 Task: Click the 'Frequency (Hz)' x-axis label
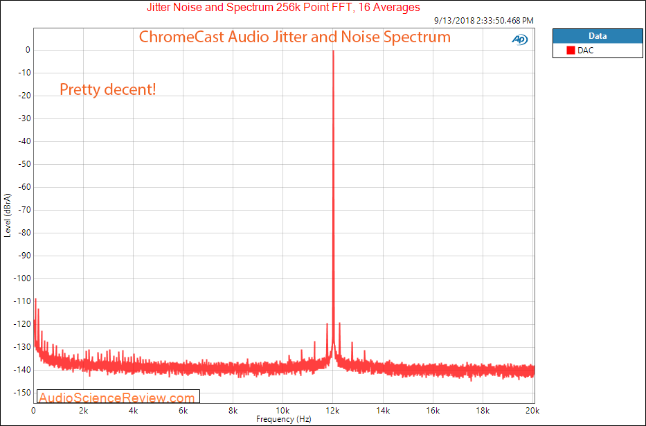pos(283,419)
